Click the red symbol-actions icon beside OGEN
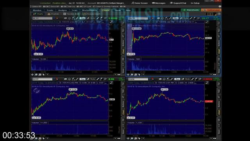This screenshot has width=250, height=141. (153, 79)
